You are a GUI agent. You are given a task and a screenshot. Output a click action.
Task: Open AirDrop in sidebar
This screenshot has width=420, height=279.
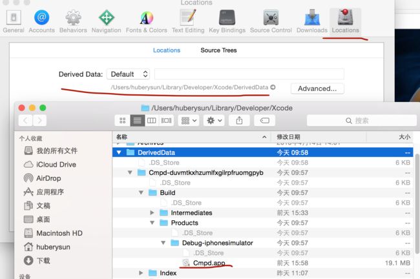(42, 178)
